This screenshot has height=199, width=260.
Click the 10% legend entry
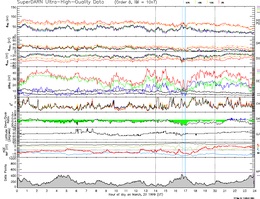click(x=211, y=2)
